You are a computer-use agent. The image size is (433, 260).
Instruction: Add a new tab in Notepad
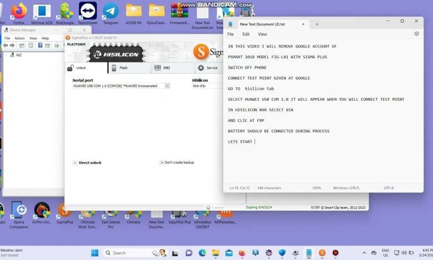[x=317, y=24]
